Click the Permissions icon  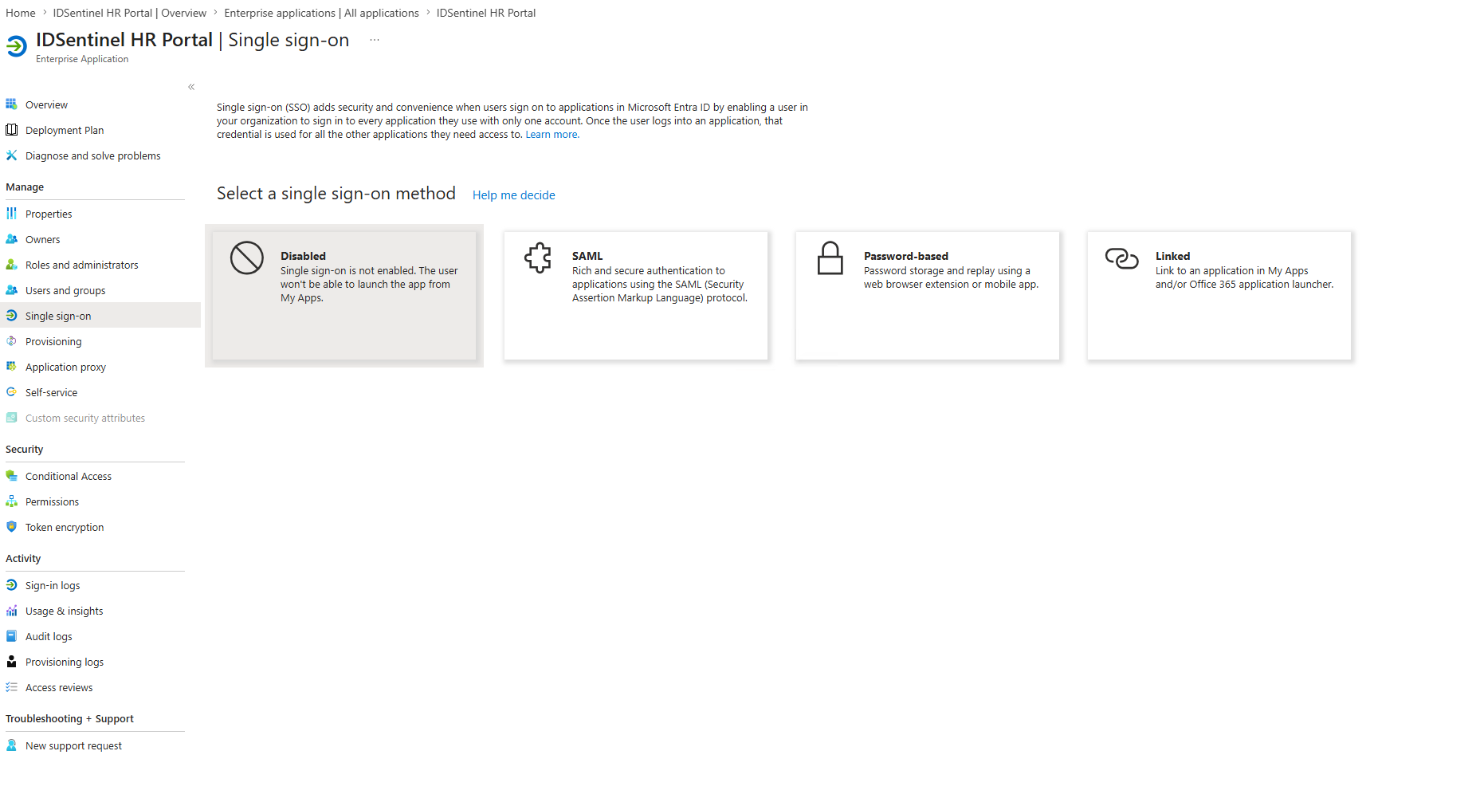(11, 501)
